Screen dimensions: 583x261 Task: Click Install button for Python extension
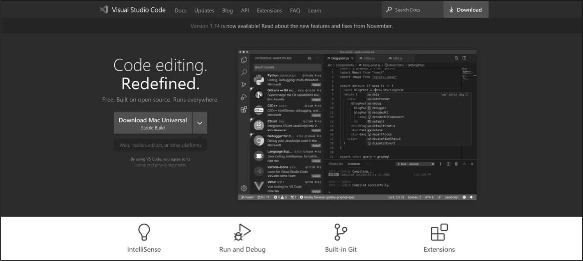[x=316, y=84]
